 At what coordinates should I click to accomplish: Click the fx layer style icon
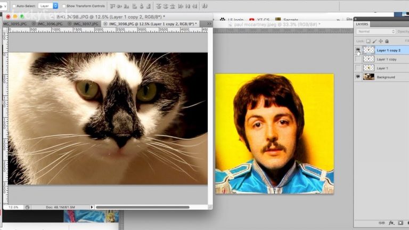click(391, 223)
